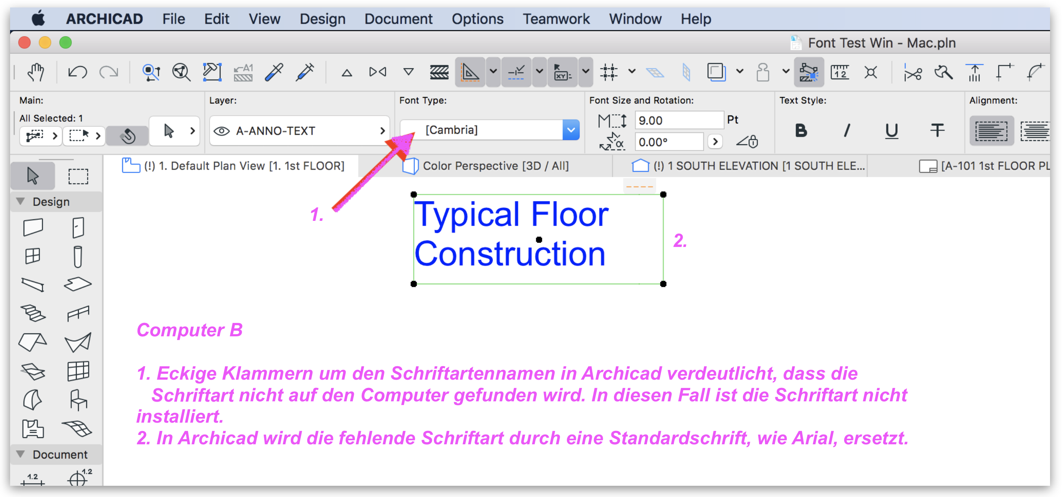Select the Stair tool
Viewport: 1062px width, 497px height.
[33, 313]
